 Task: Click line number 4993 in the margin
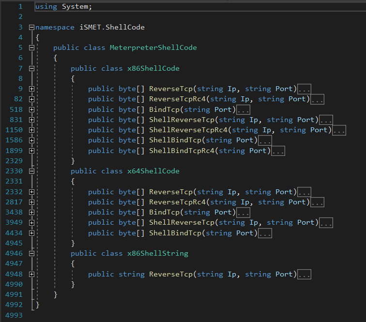(x=14, y=315)
